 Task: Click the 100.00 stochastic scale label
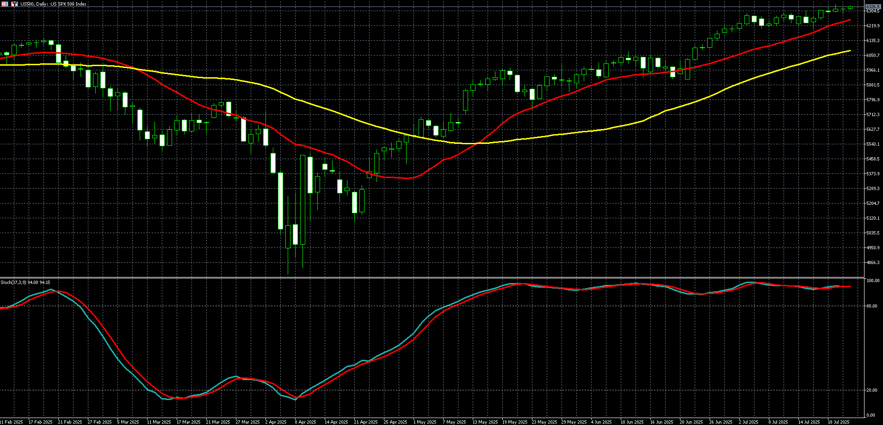coord(872,281)
